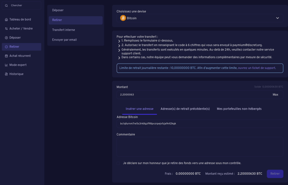Follow the ouvrez un ticket de support link
This screenshot has height=185, width=288.
click(x=256, y=68)
